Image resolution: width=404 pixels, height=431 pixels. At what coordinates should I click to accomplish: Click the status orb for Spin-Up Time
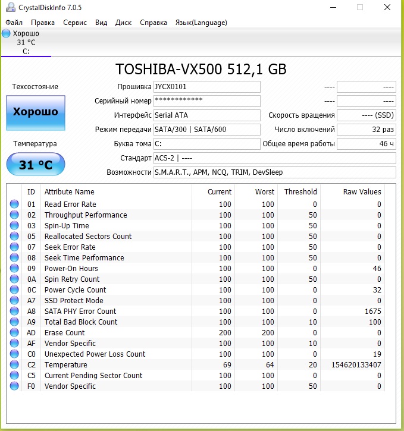14,225
